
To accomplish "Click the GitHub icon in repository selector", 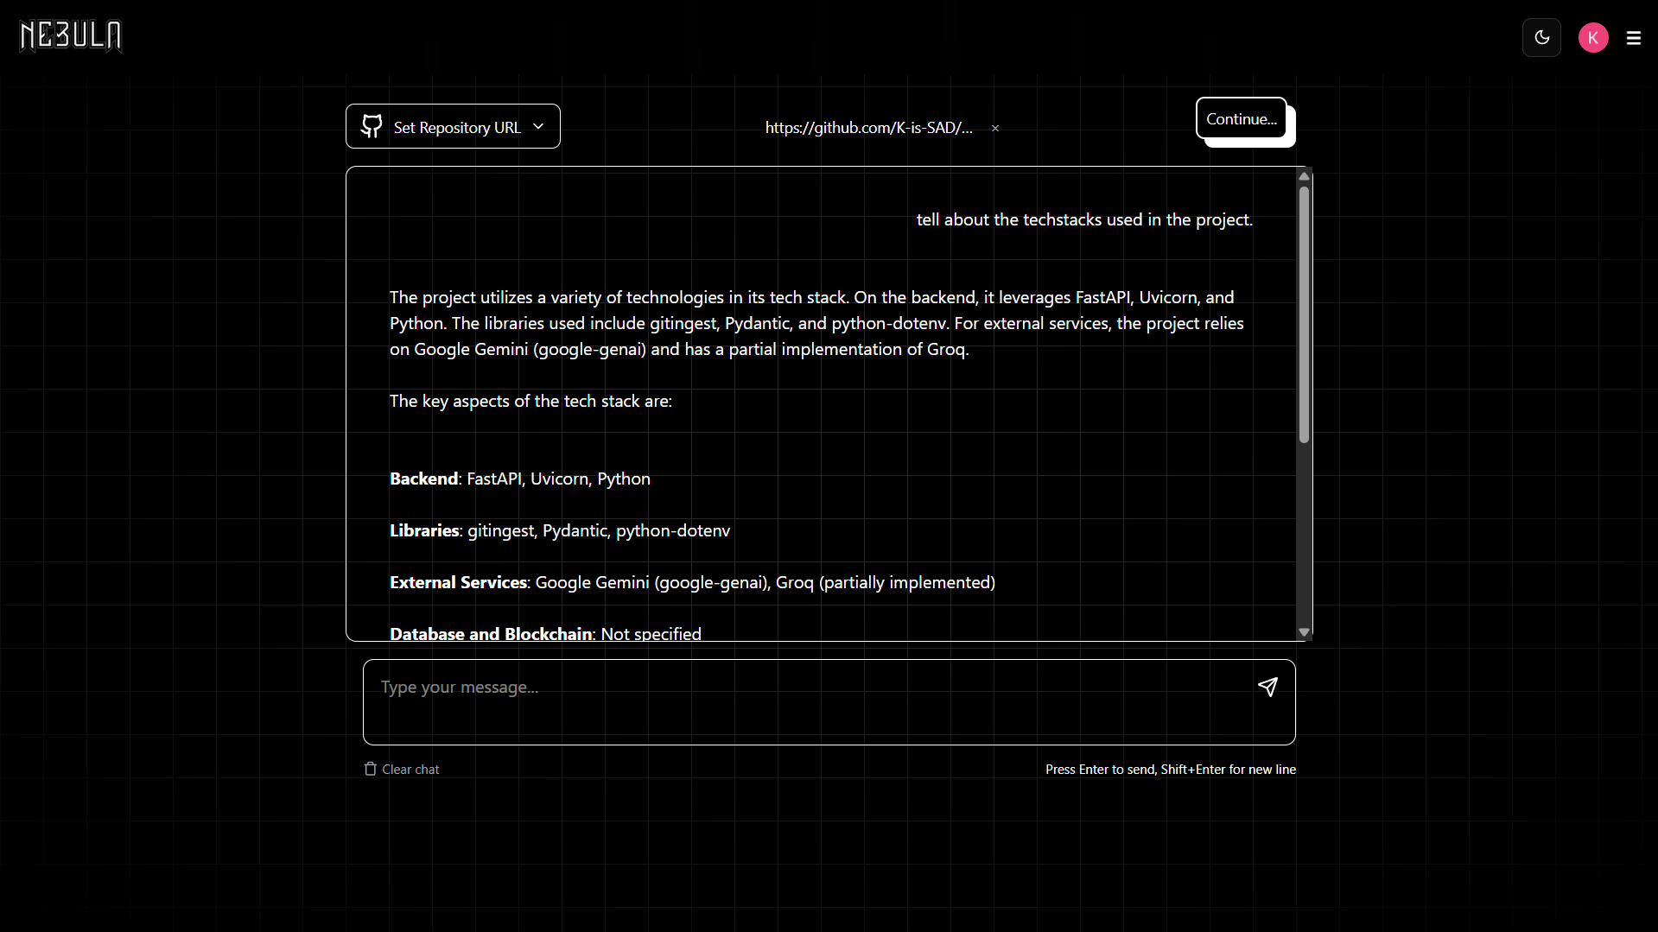I will coord(372,126).
